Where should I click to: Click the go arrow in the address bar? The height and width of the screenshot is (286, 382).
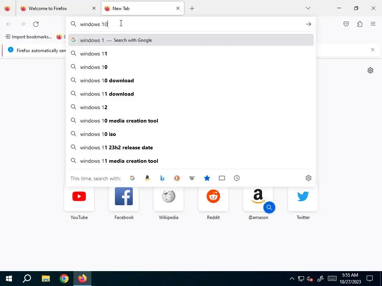tap(309, 24)
